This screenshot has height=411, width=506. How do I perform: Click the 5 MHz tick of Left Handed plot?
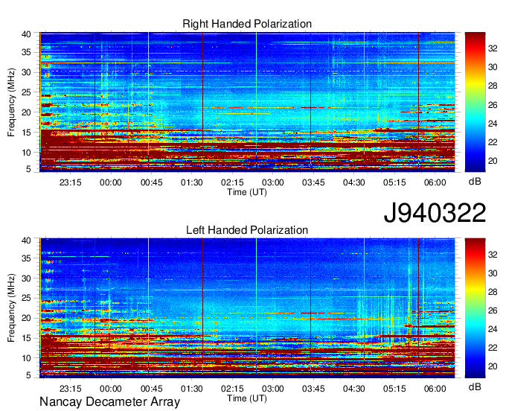click(28, 375)
